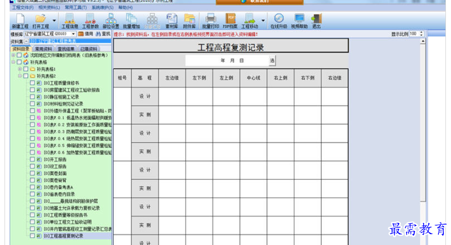Open the 帮助(H) menu
This screenshot has height=245, width=451.
point(125,8)
